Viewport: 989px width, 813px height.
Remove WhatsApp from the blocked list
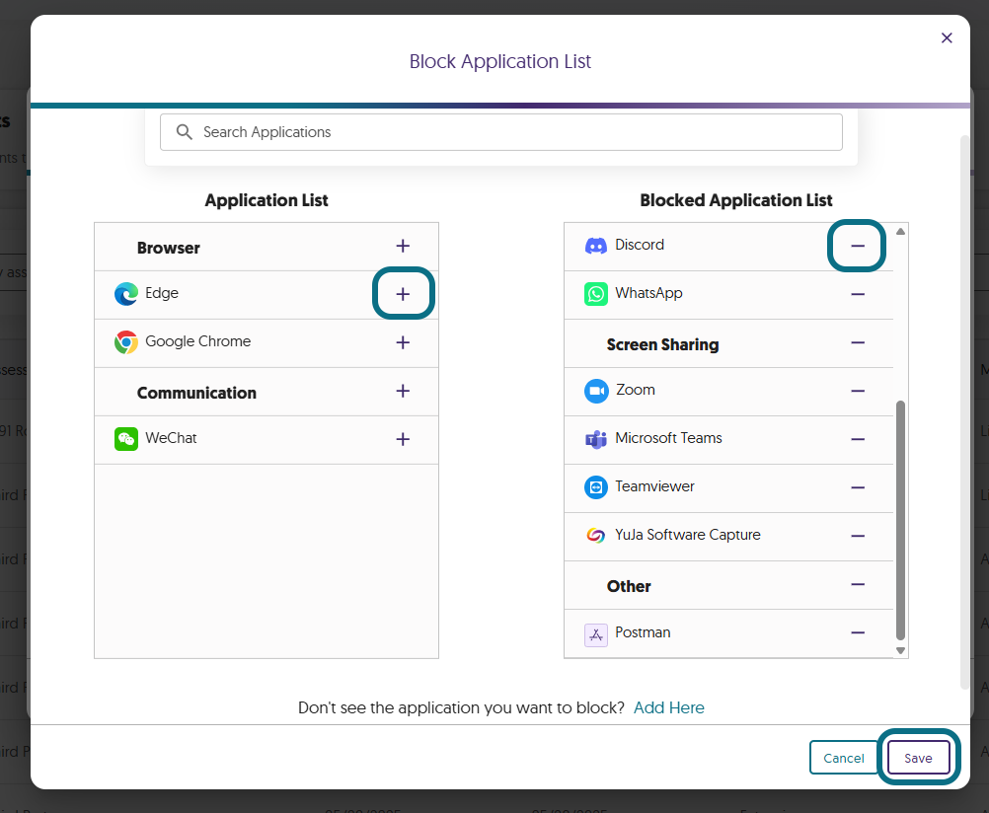(x=857, y=294)
